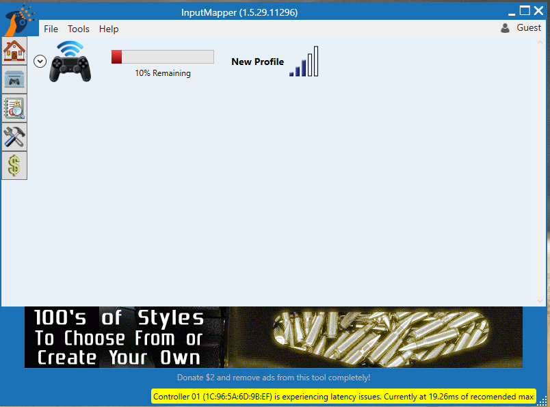Select the wireless DualShock controller icon
550x407 pixels.
coord(70,62)
